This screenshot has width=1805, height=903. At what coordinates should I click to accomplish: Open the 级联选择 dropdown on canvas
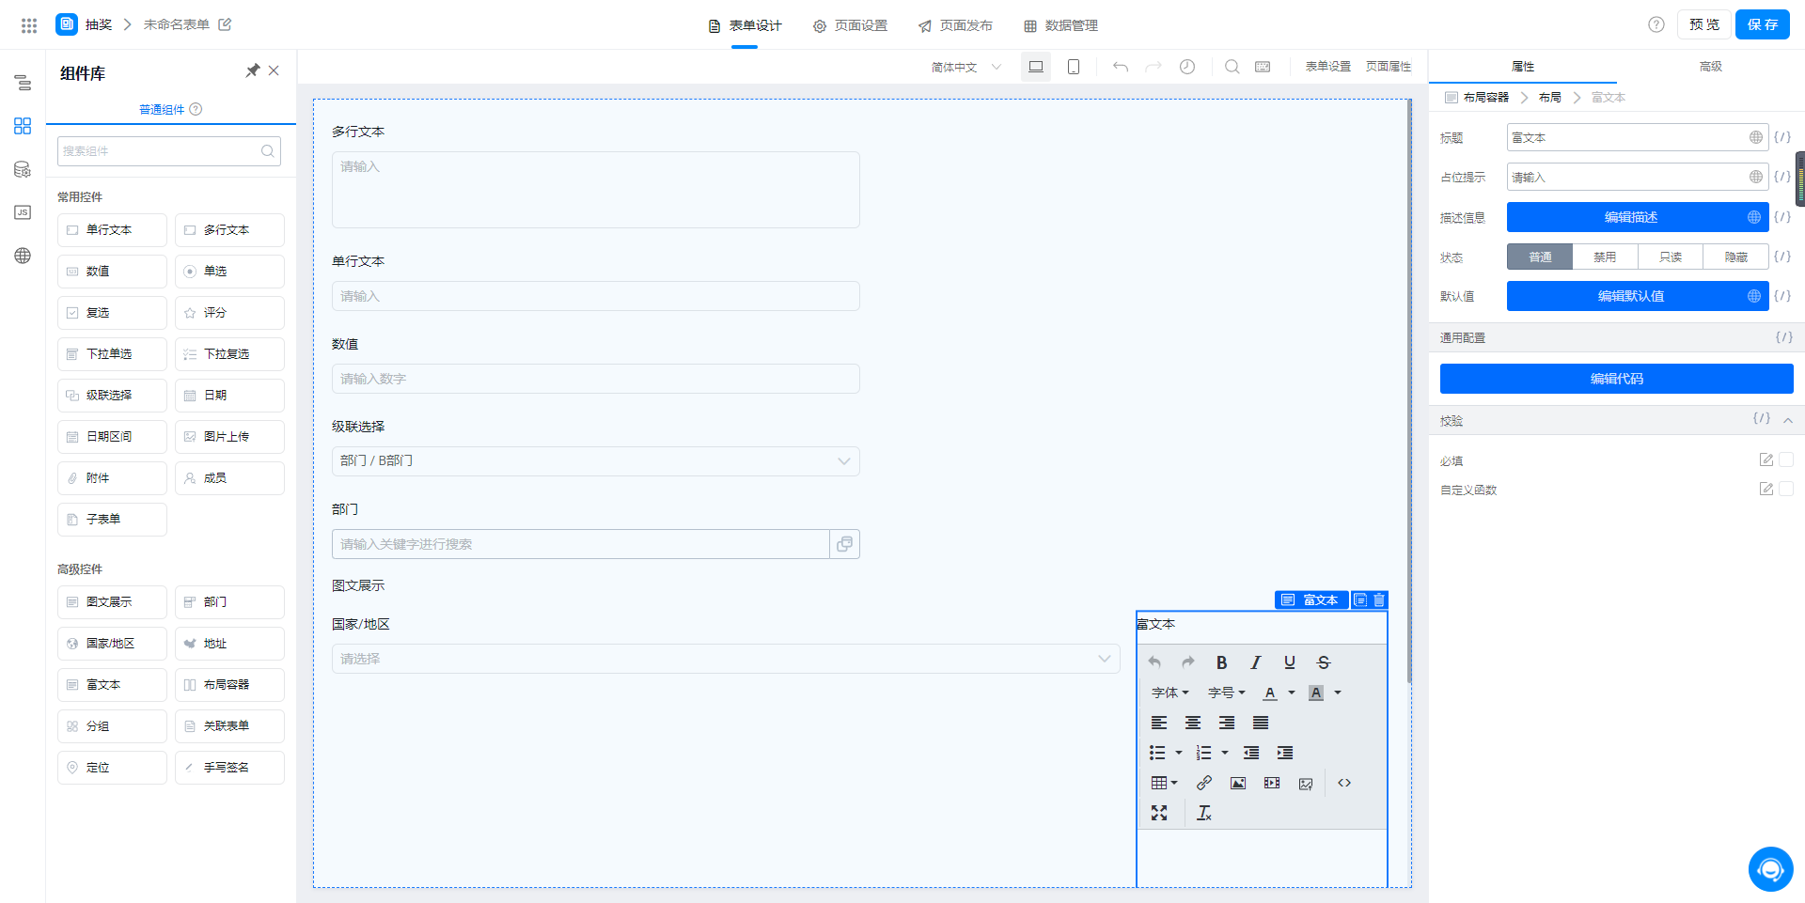[x=596, y=461]
